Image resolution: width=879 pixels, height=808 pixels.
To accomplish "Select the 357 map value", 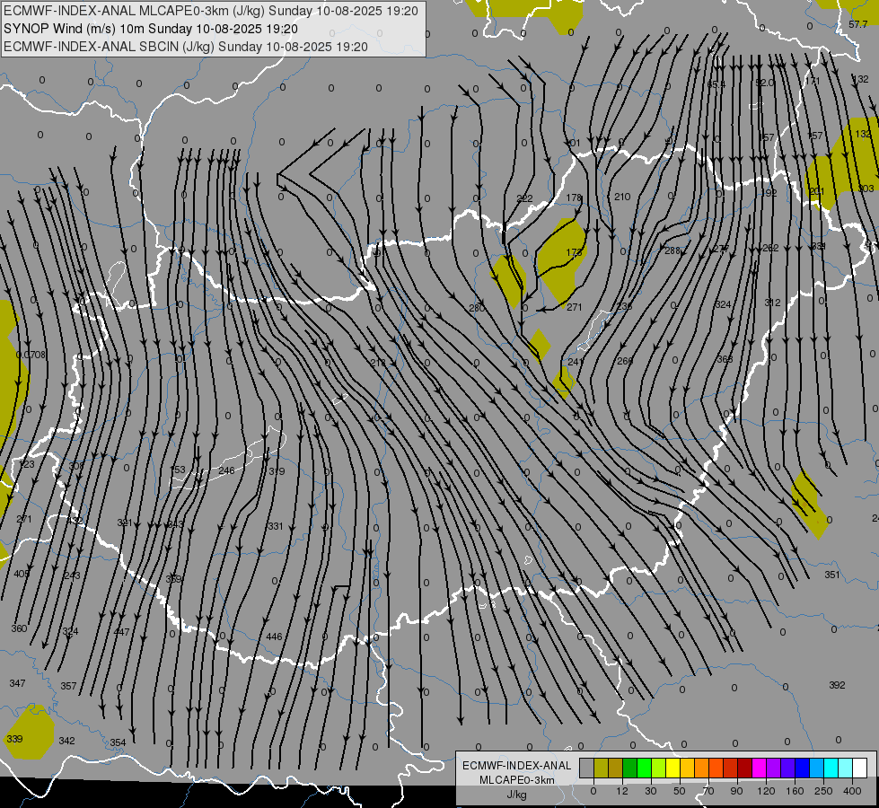I will click(x=68, y=686).
